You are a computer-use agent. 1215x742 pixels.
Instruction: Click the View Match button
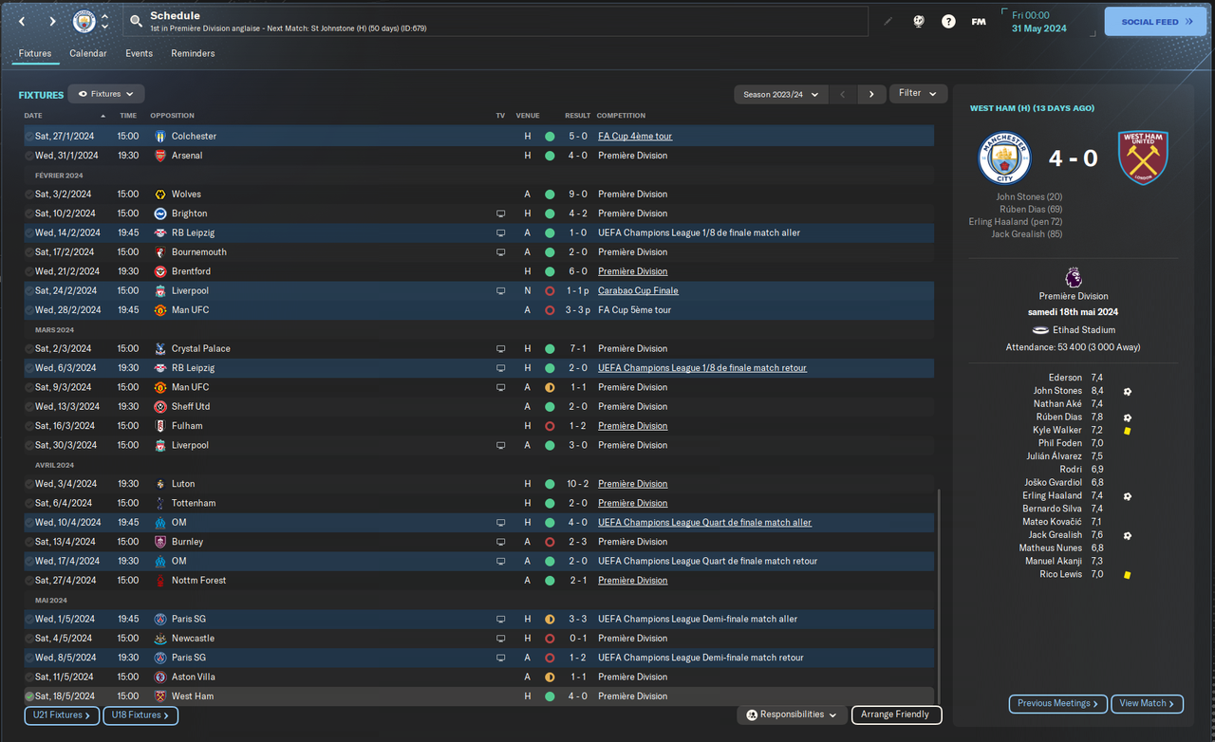(x=1147, y=704)
